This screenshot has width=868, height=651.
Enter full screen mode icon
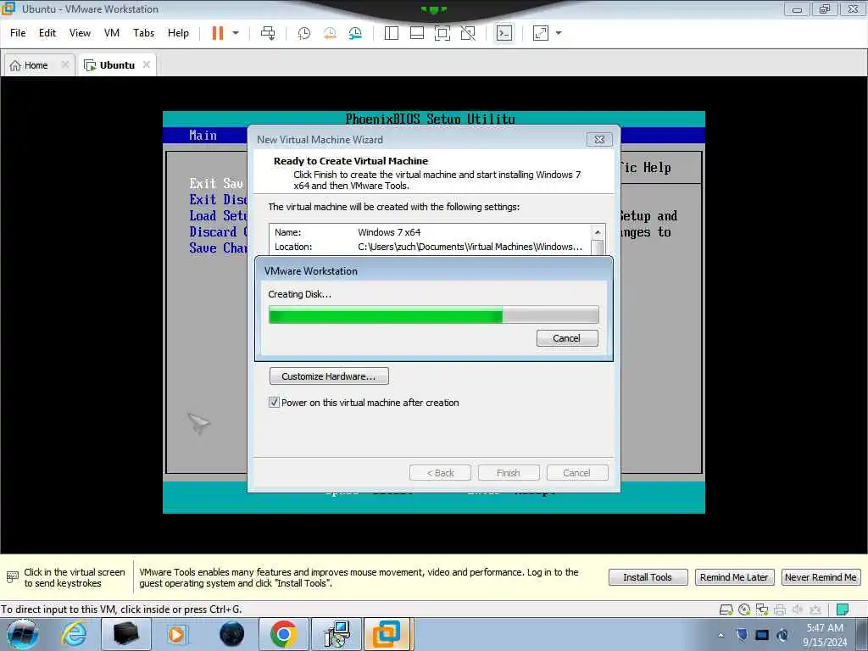coord(442,33)
